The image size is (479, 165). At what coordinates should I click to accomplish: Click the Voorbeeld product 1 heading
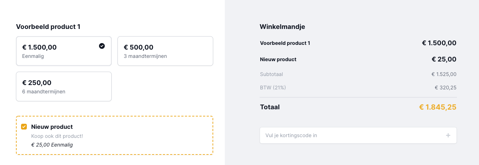coord(48,27)
